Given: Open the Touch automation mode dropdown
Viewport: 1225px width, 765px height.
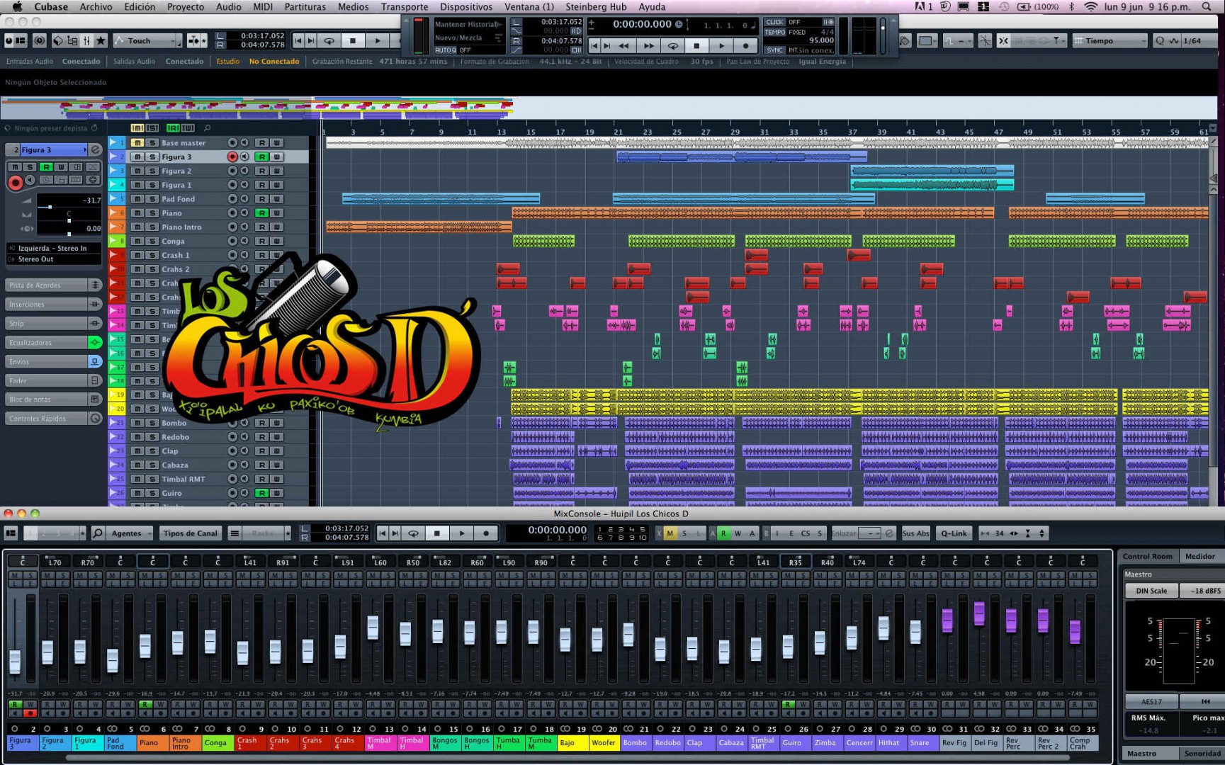Looking at the screenshot, I should [147, 41].
